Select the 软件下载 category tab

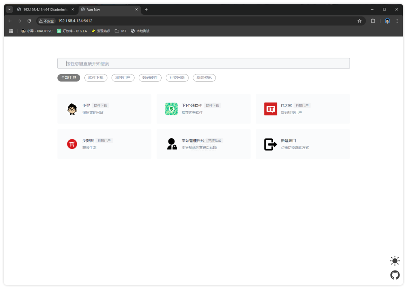[x=96, y=78]
